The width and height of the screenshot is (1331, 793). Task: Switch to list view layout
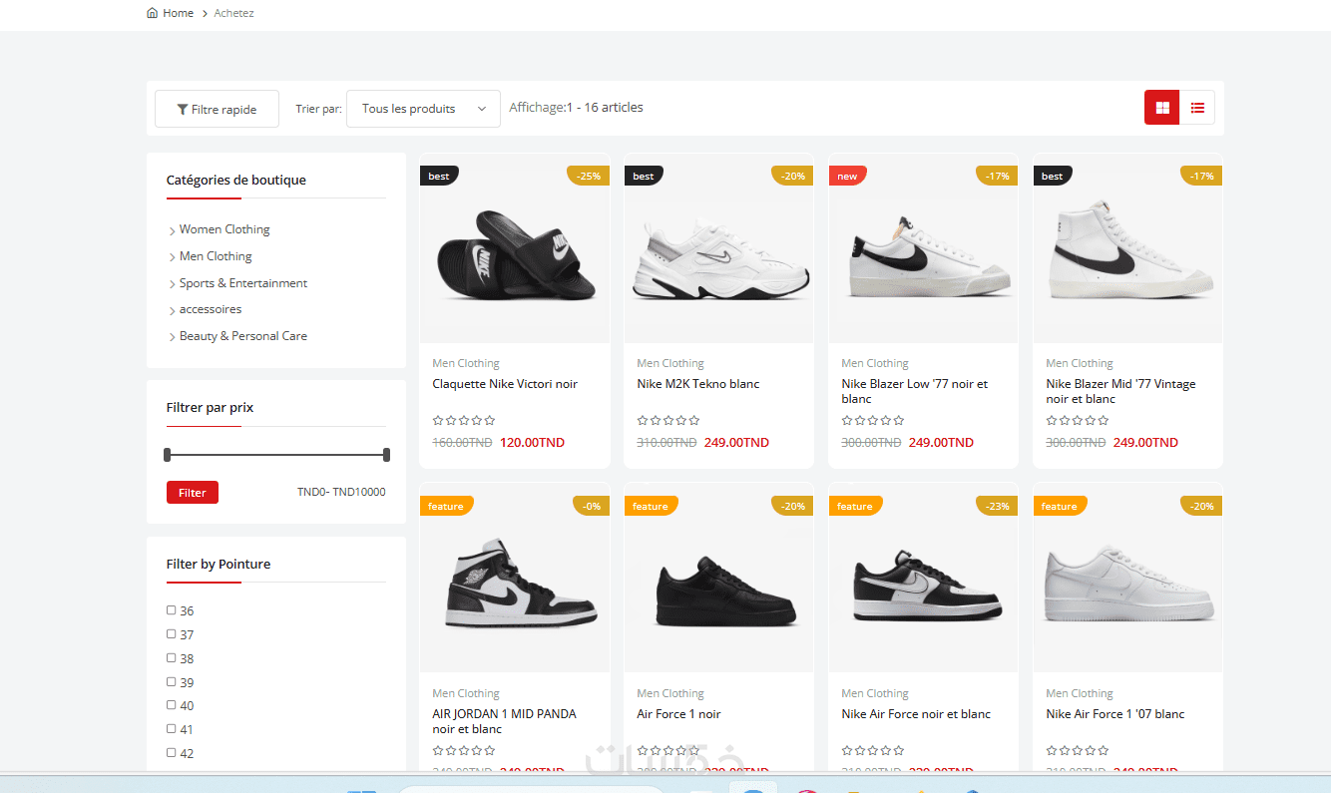(x=1197, y=108)
